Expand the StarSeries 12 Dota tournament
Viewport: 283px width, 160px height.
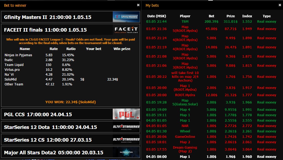[x=71, y=127]
